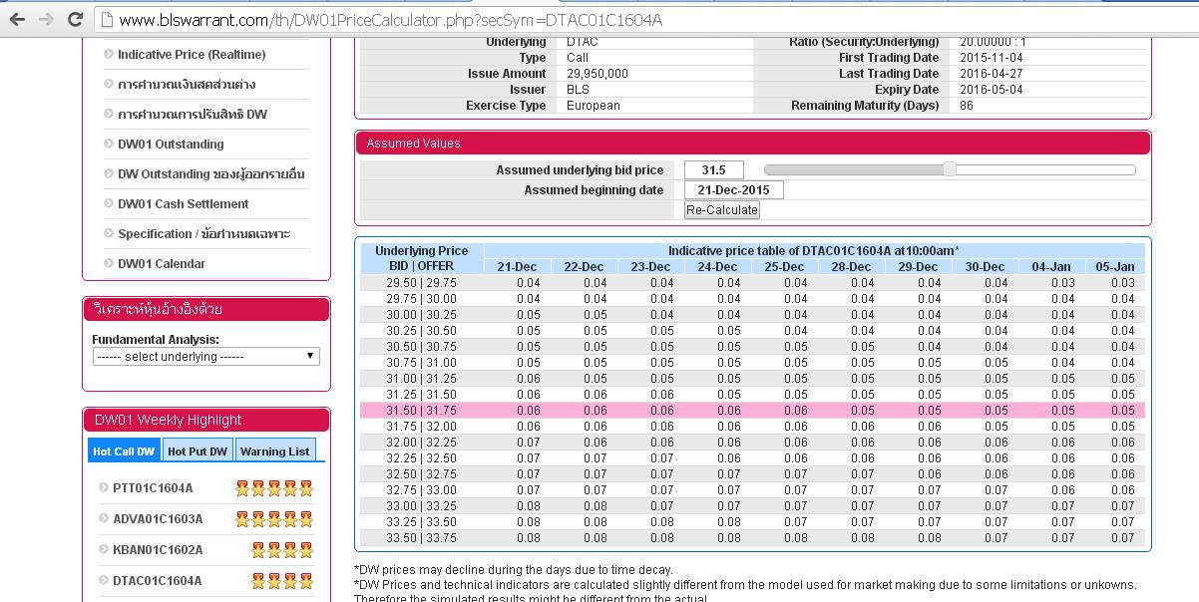
Task: Click the Re-Calculate button
Action: point(722,209)
